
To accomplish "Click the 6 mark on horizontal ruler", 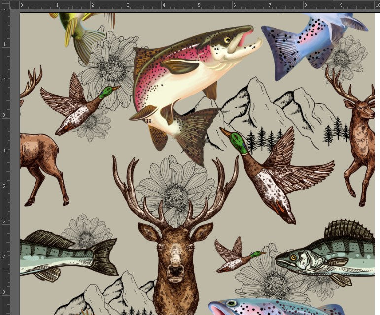I will (x=234, y=5).
